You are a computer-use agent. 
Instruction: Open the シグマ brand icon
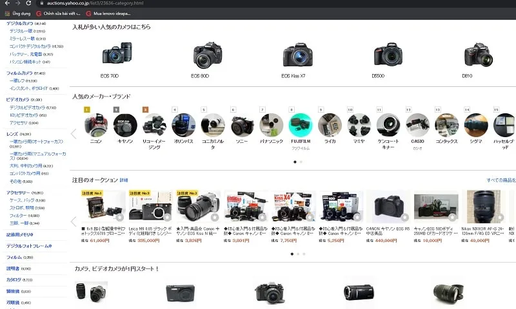(476, 125)
